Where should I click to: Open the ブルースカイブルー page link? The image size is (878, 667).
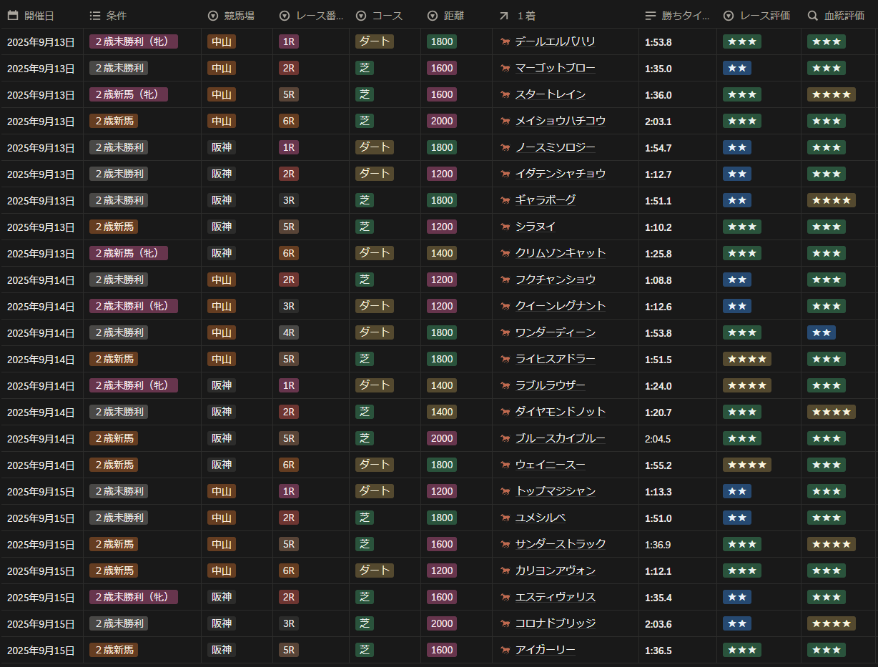[x=560, y=438]
